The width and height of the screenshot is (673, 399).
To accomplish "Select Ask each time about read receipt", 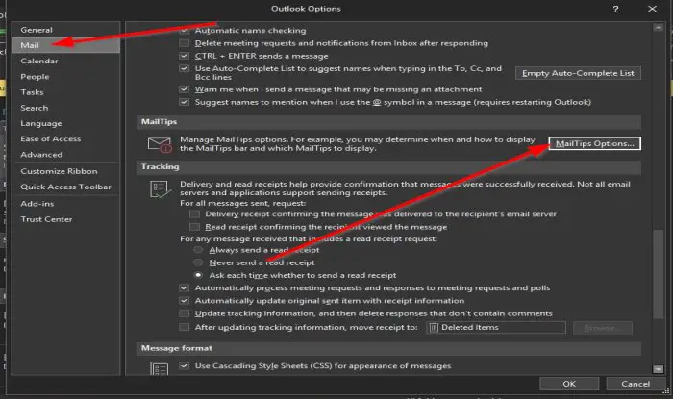I will [x=198, y=275].
